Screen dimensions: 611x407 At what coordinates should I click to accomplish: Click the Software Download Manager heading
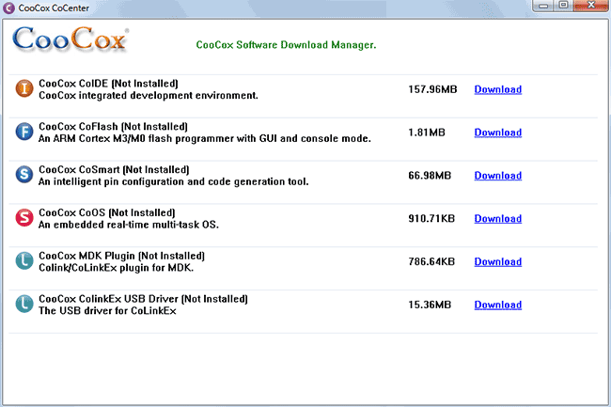(x=286, y=44)
